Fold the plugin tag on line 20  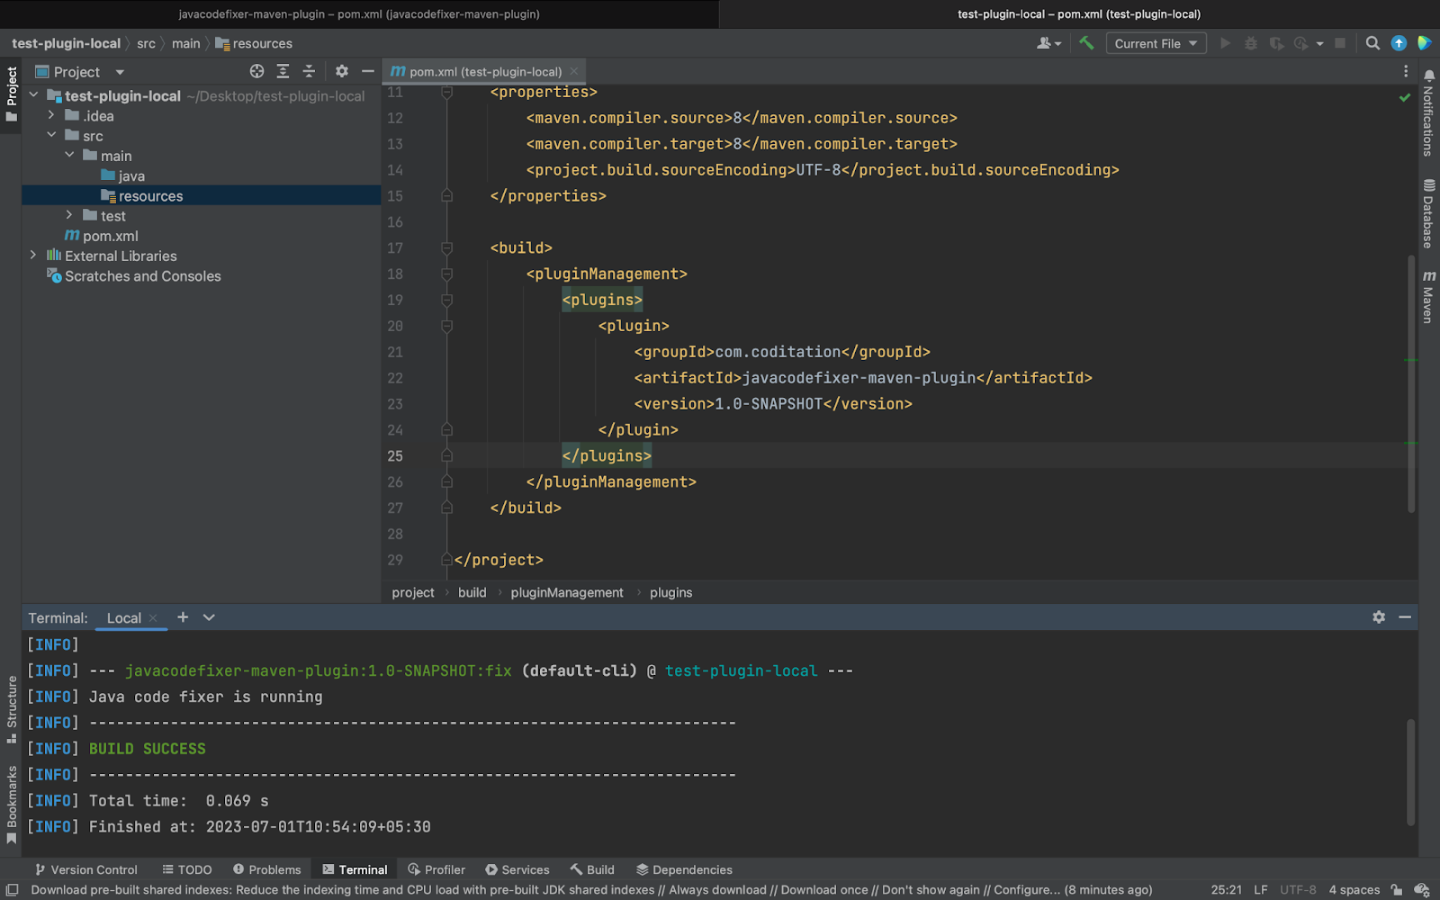446,326
